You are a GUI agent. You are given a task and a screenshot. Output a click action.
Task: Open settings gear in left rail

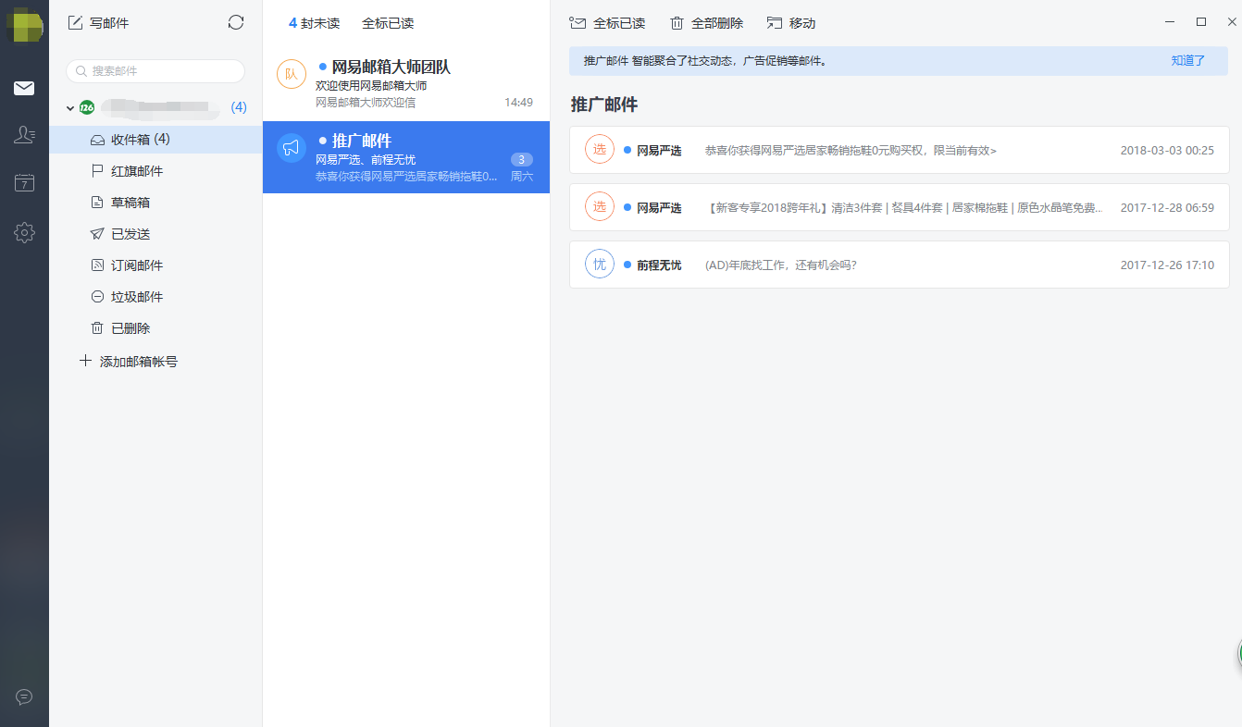coord(24,232)
